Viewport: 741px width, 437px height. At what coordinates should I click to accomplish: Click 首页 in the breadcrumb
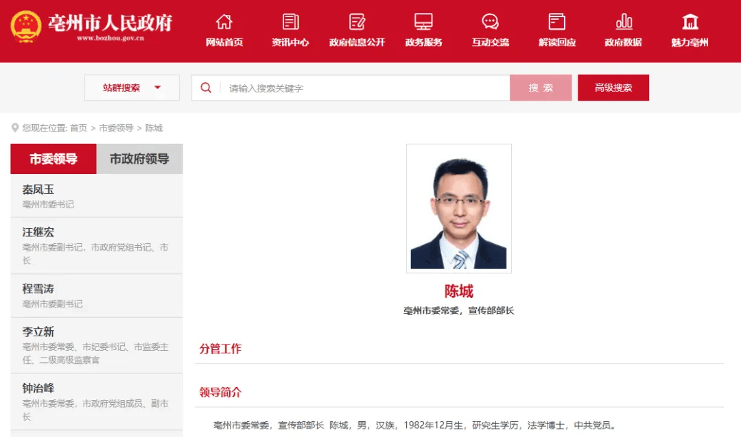pyautogui.click(x=78, y=128)
